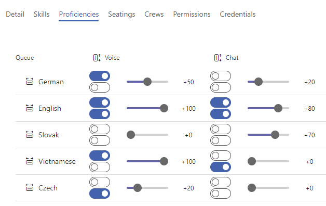Turn off the upper English Chat toggle
The image size is (326, 206).
pos(221,102)
